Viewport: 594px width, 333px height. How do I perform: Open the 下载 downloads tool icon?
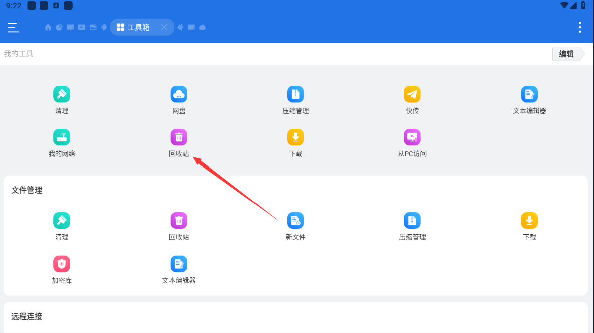pos(296,137)
